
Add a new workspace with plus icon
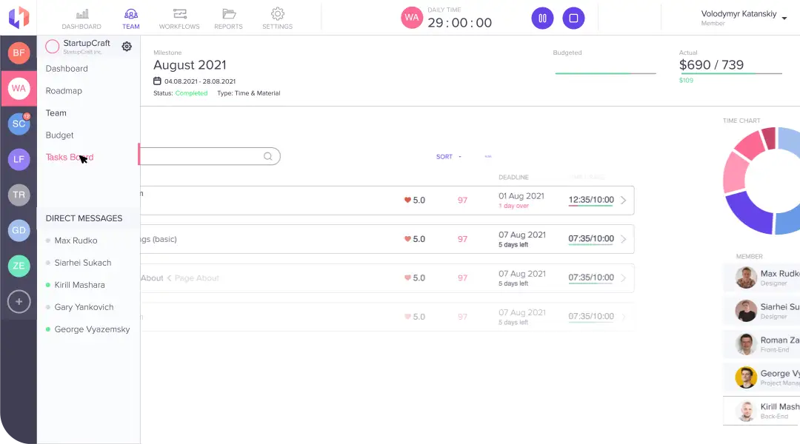pos(19,301)
